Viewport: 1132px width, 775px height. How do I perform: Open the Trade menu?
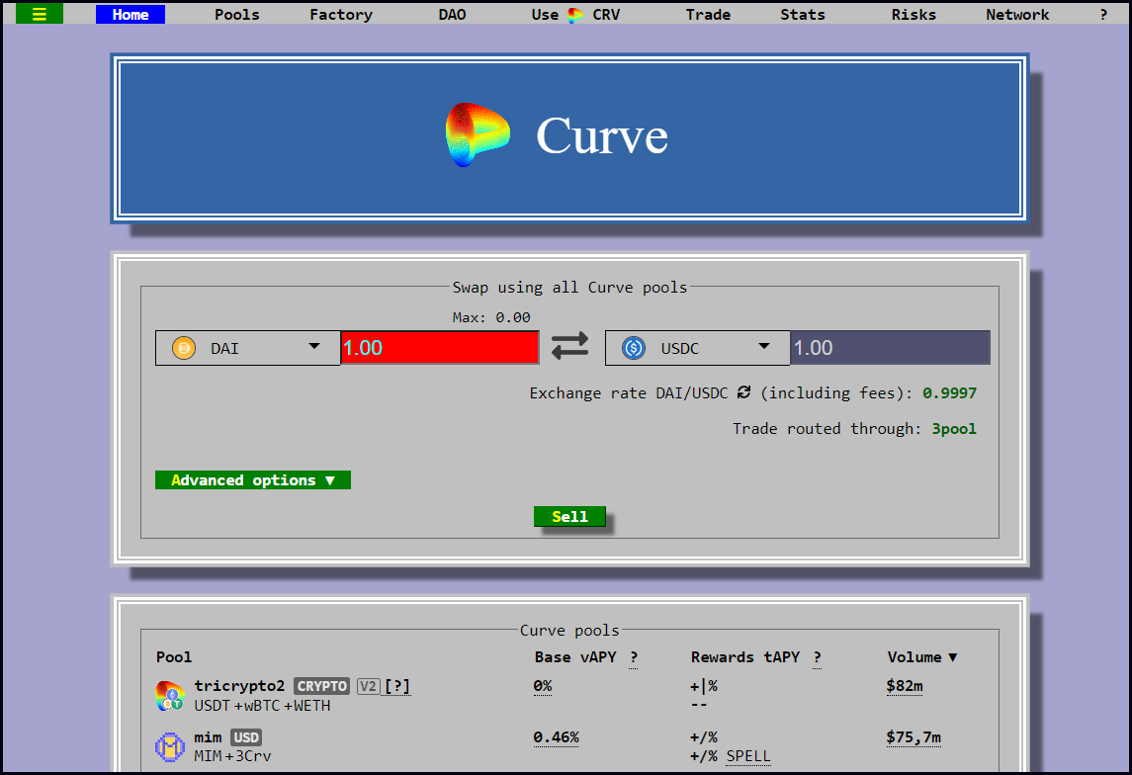click(x=708, y=15)
